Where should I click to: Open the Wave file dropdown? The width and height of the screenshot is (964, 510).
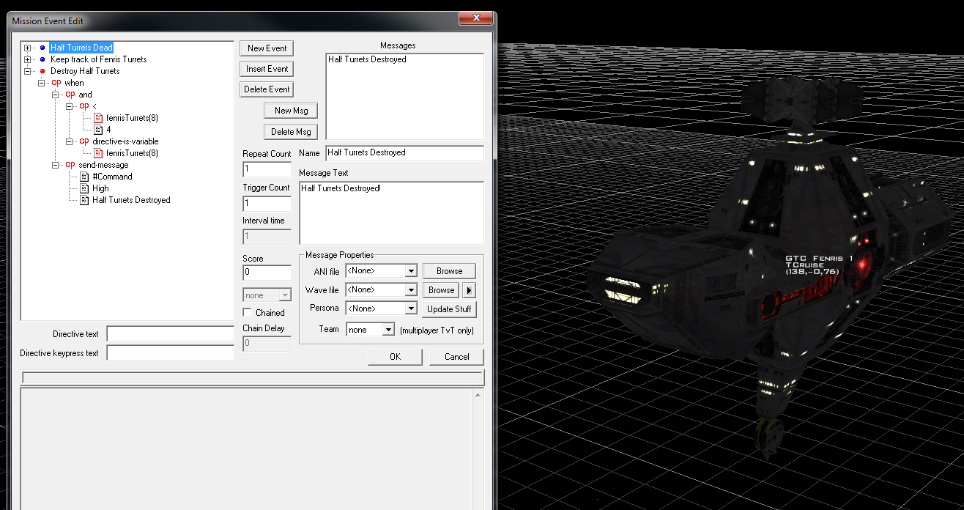[x=410, y=290]
